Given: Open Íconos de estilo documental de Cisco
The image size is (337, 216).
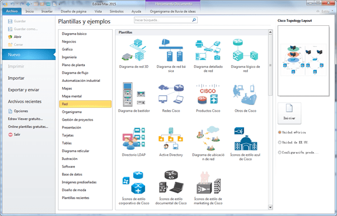Looking at the screenshot, I should [x=171, y=187].
